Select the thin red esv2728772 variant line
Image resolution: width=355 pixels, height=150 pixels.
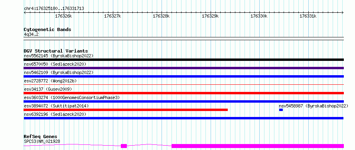tap(183, 85)
